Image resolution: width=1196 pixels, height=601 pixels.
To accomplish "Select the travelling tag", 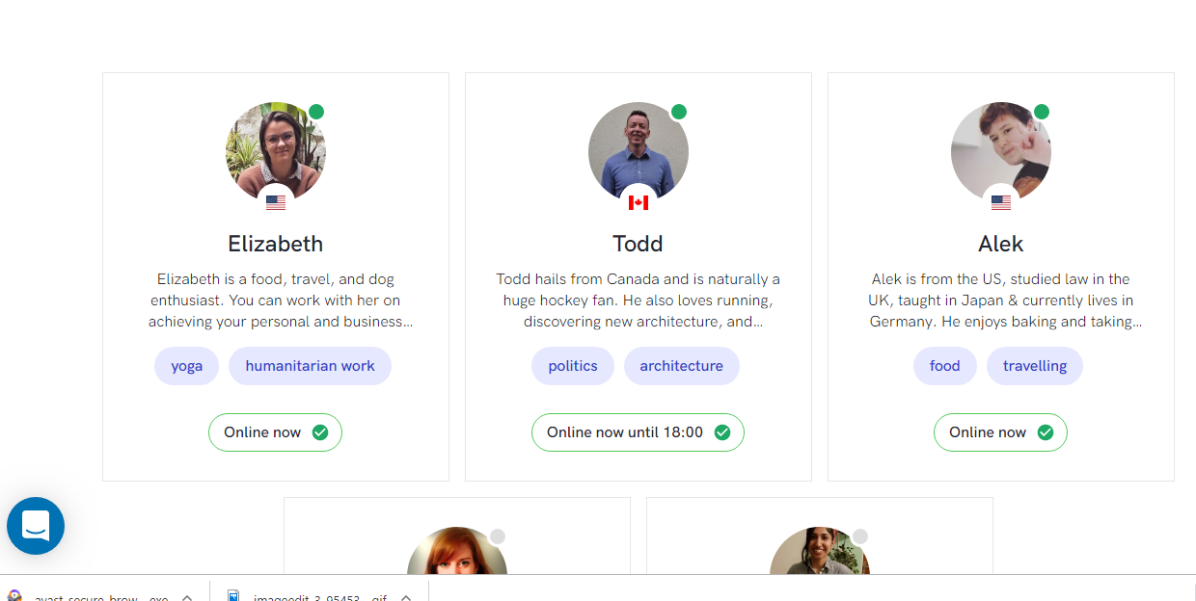I will pos(1035,366).
